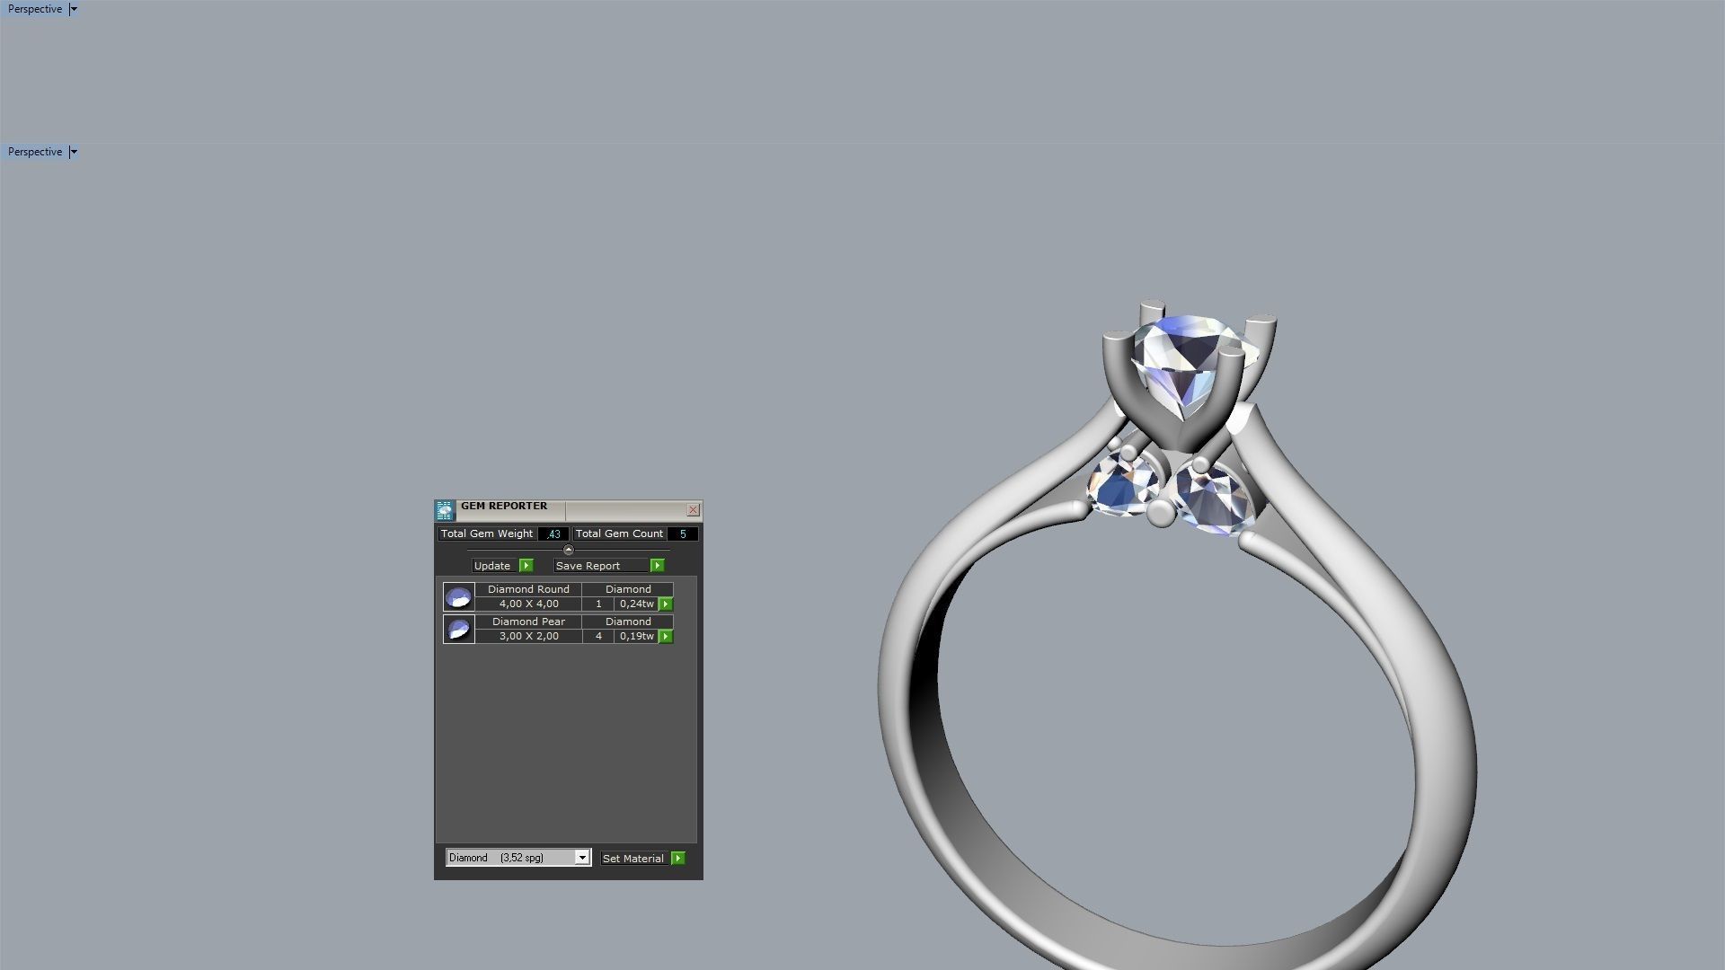Click the 'Total Gem Count' label
This screenshot has width=1725, height=970.
click(619, 533)
